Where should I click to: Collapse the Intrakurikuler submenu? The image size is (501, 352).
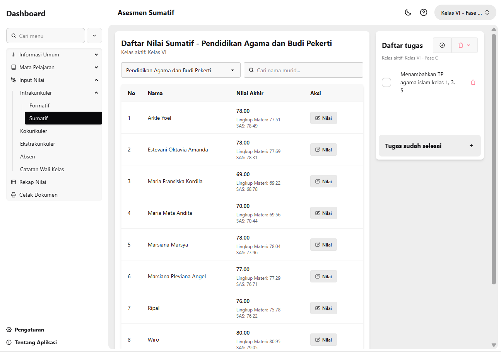point(96,93)
